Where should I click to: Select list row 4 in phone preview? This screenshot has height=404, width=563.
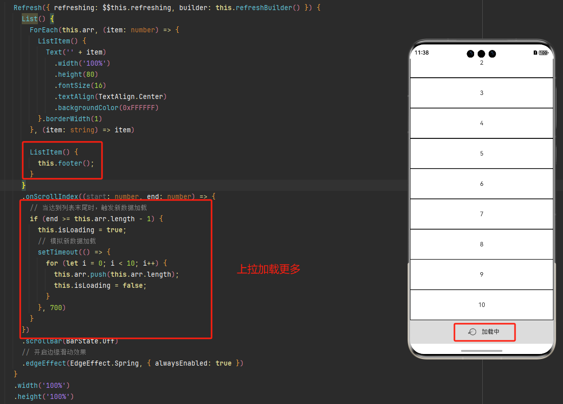[482, 123]
